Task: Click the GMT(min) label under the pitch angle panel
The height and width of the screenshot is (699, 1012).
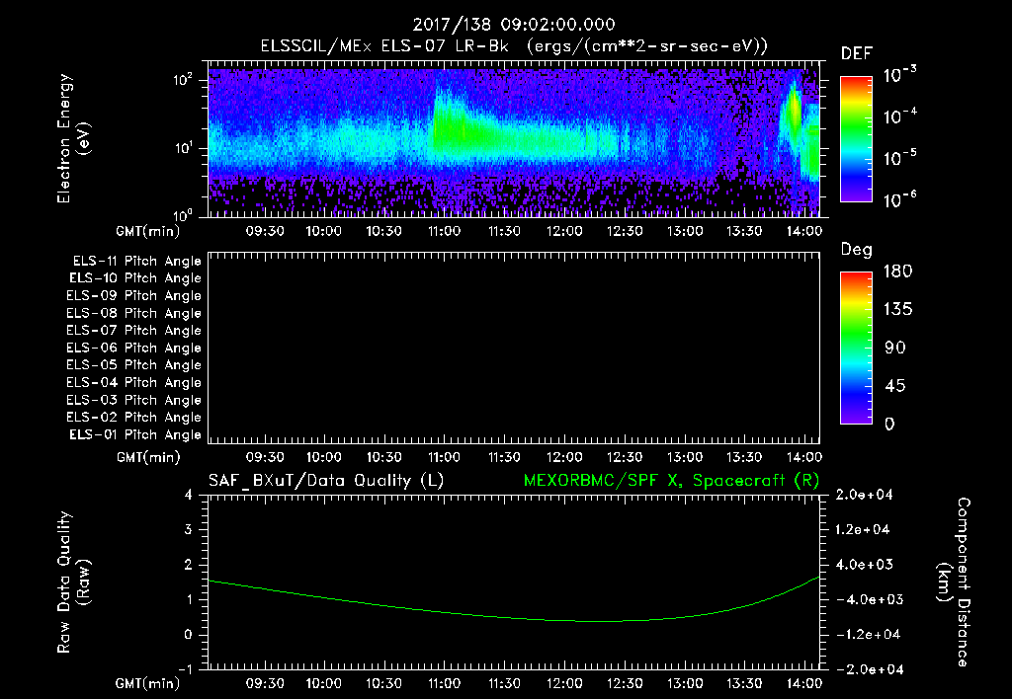Action: point(148,457)
